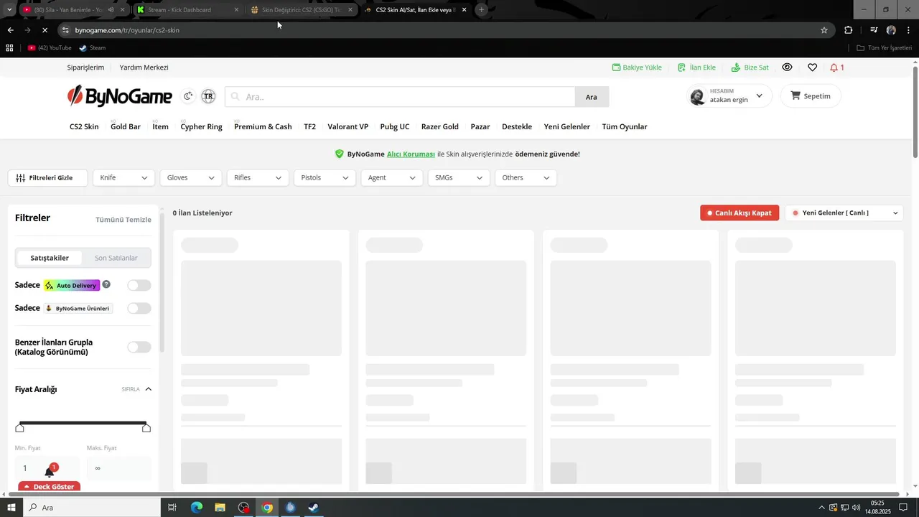Click the currency refresh icon beside the logo

click(188, 96)
